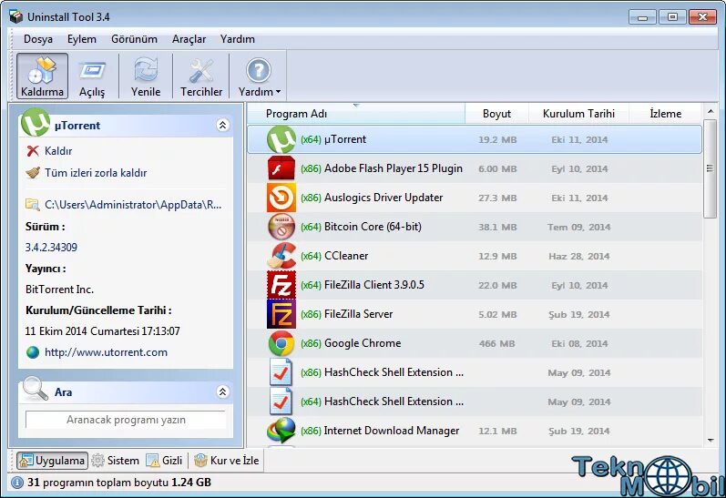The height and width of the screenshot is (498, 726).
Task: Click the Uninstall Tool title bar icon
Action: 15,17
